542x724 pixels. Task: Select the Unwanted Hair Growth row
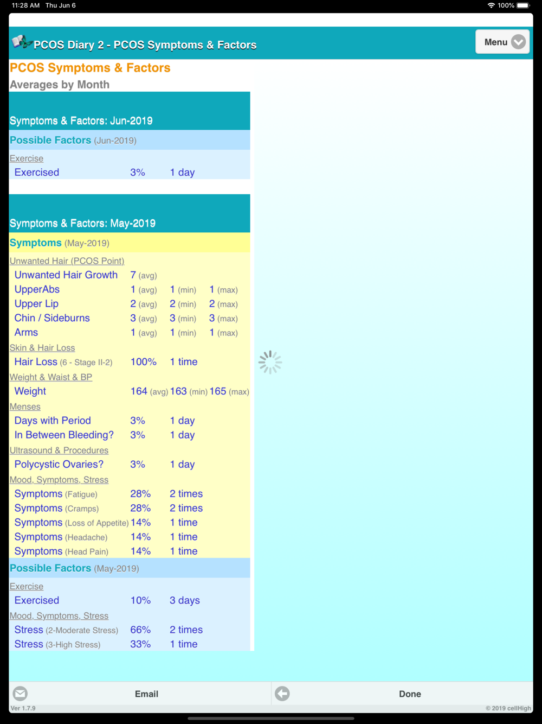click(x=130, y=275)
